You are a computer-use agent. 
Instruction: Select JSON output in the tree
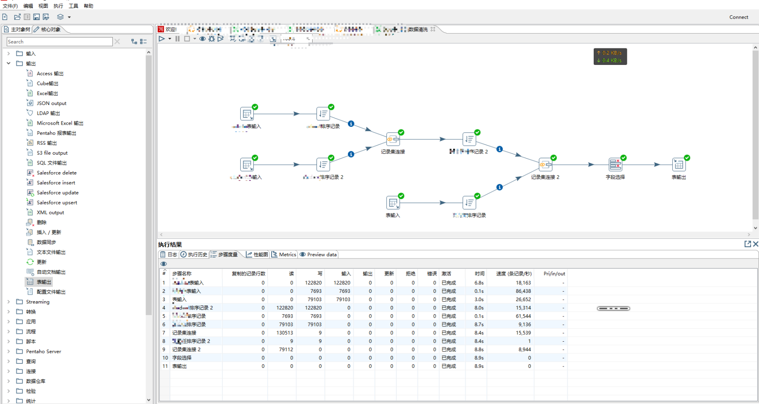point(51,103)
